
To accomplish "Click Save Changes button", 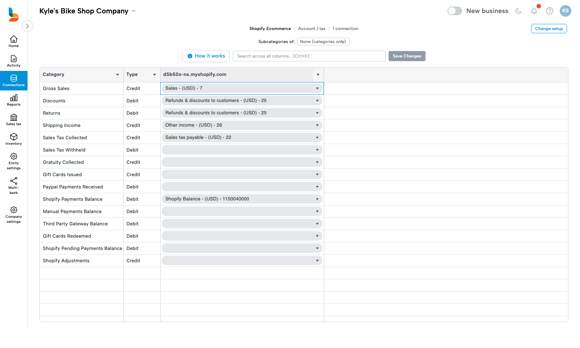I will point(407,56).
